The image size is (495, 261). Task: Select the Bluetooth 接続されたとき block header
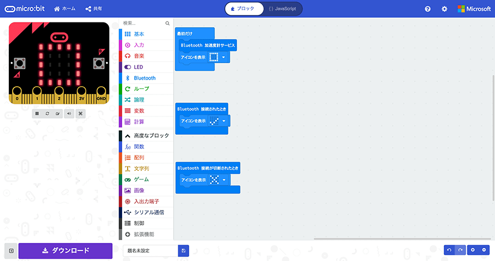[x=201, y=109]
